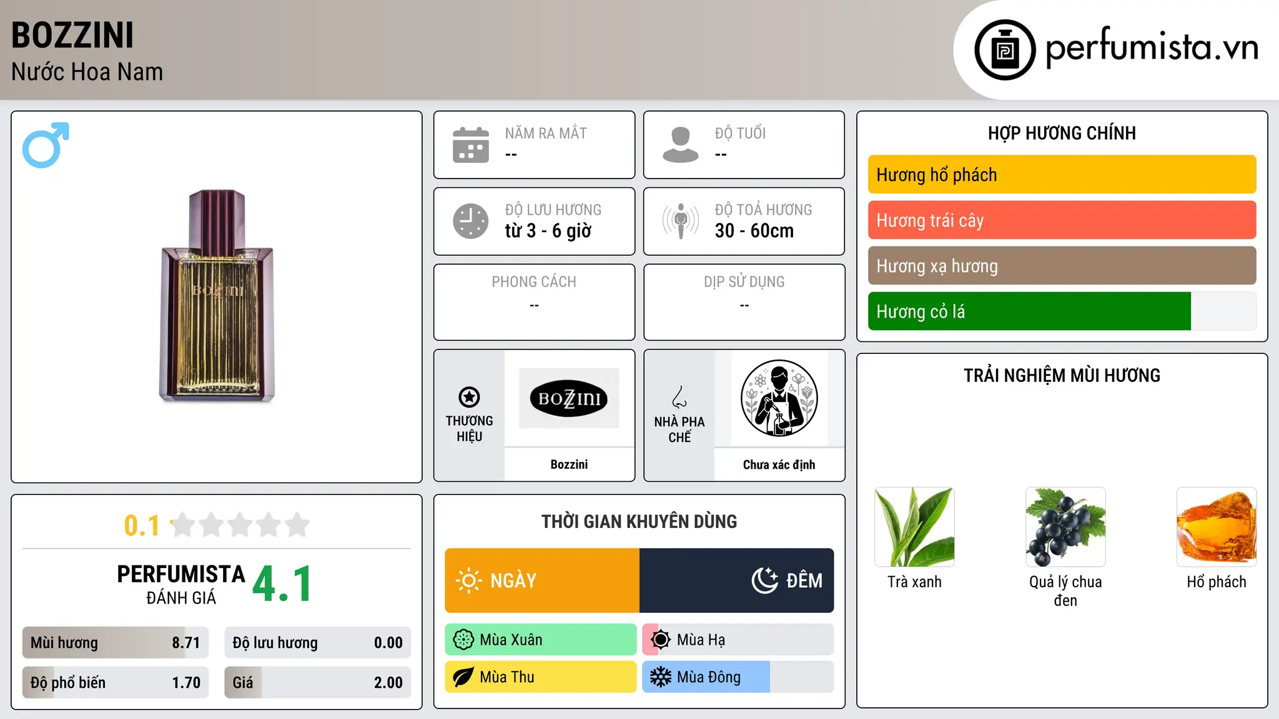
Task: Open the Bozzini brand name link
Action: 569,464
